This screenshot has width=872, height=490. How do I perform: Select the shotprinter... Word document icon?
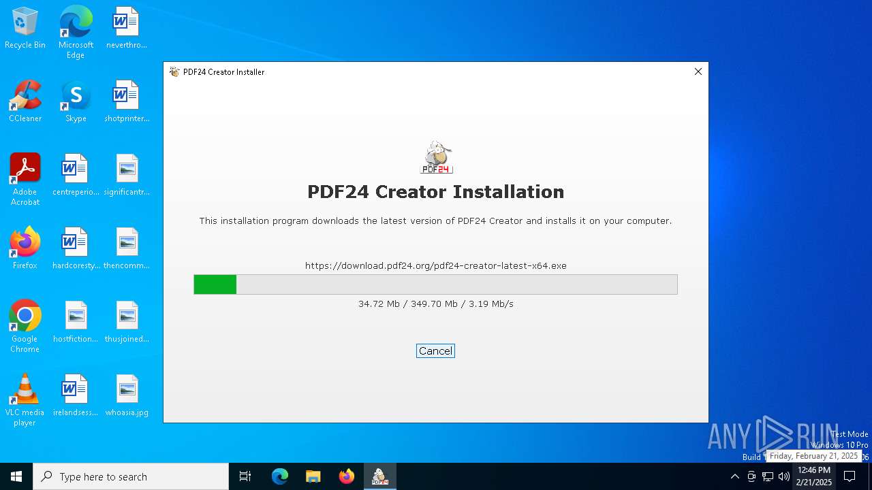tap(127, 102)
